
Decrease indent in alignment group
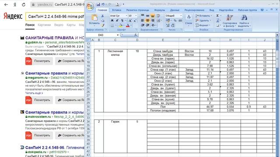tap(143, 25)
